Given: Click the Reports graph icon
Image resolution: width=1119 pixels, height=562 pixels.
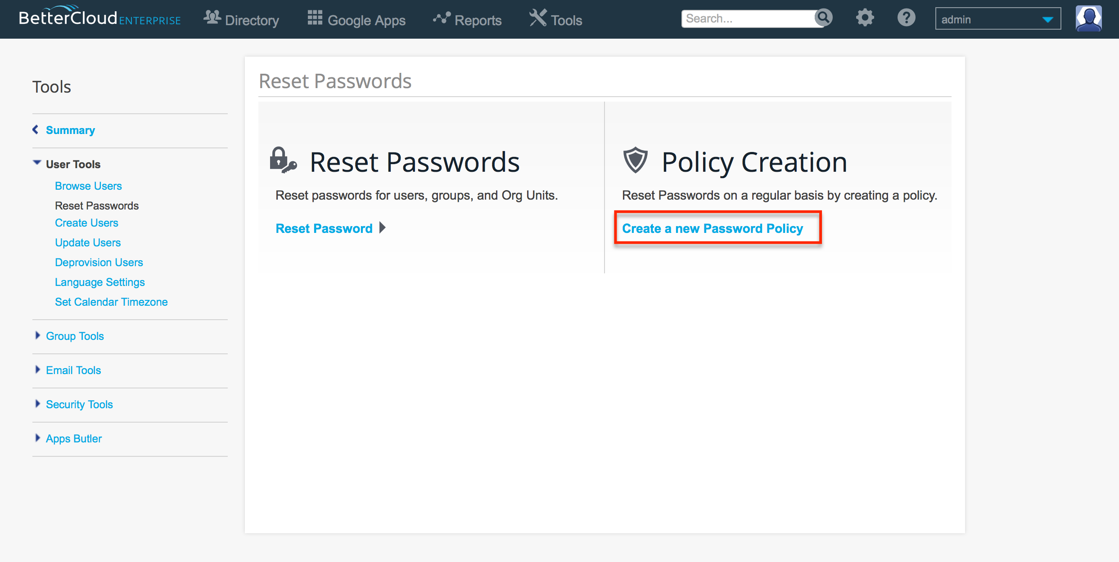Looking at the screenshot, I should pos(442,18).
